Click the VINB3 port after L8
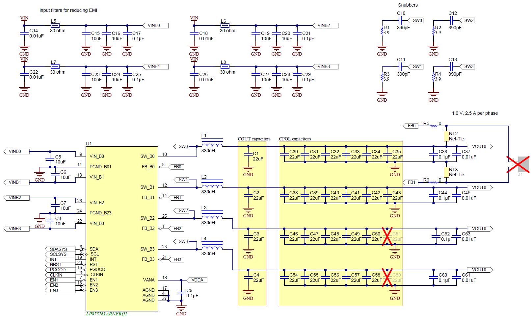This screenshot has height=317, width=531. [x=326, y=66]
